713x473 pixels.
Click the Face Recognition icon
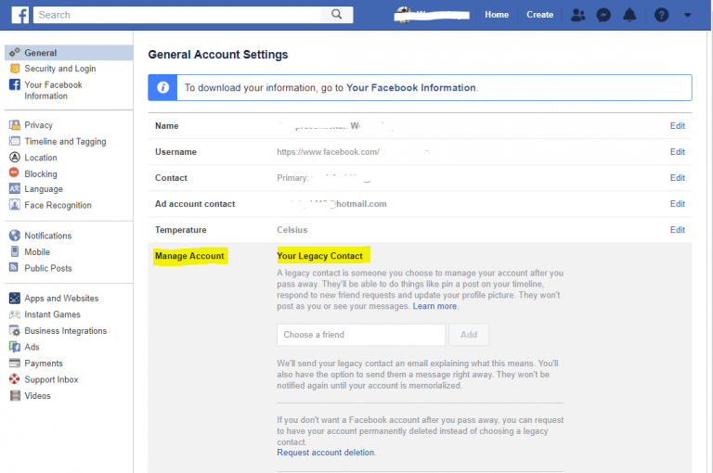(15, 204)
